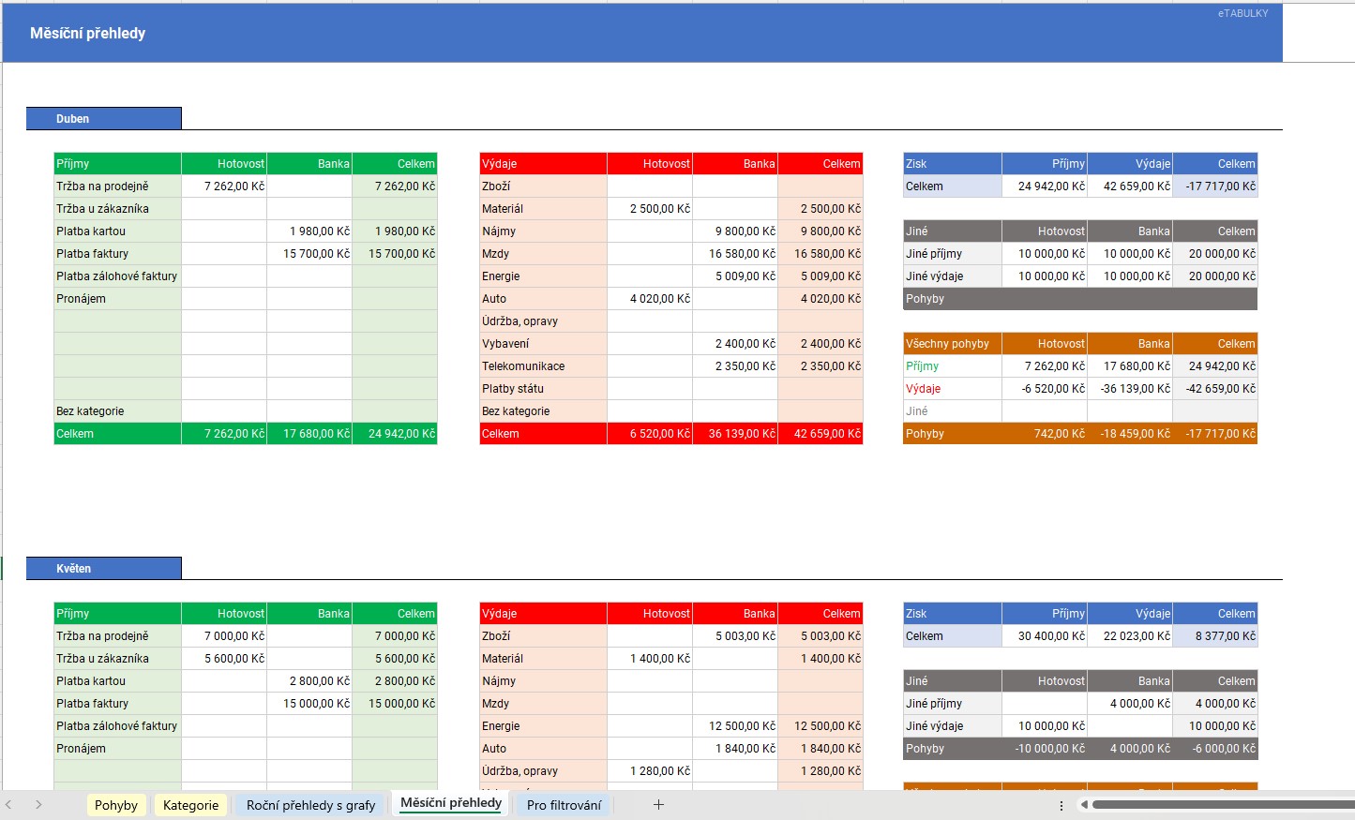
Task: Click the active Měsíční přehledy tab
Action: pos(451,803)
